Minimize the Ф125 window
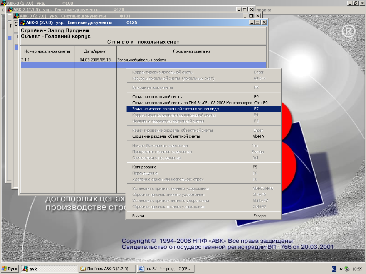The width and height of the screenshot is (366, 274). pyautogui.click(x=251, y=22)
